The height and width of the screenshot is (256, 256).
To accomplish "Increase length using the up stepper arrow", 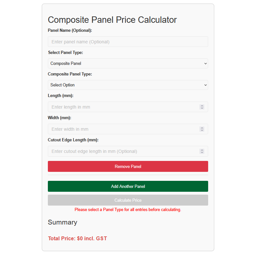I will click(202, 106).
